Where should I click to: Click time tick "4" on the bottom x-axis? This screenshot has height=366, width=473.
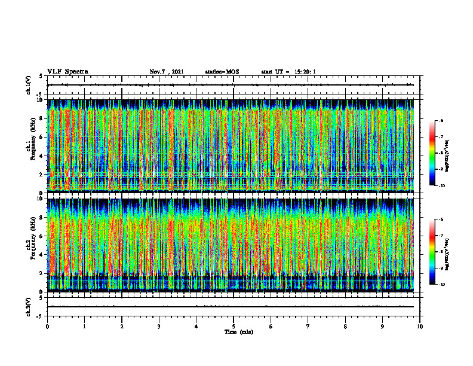point(196,327)
